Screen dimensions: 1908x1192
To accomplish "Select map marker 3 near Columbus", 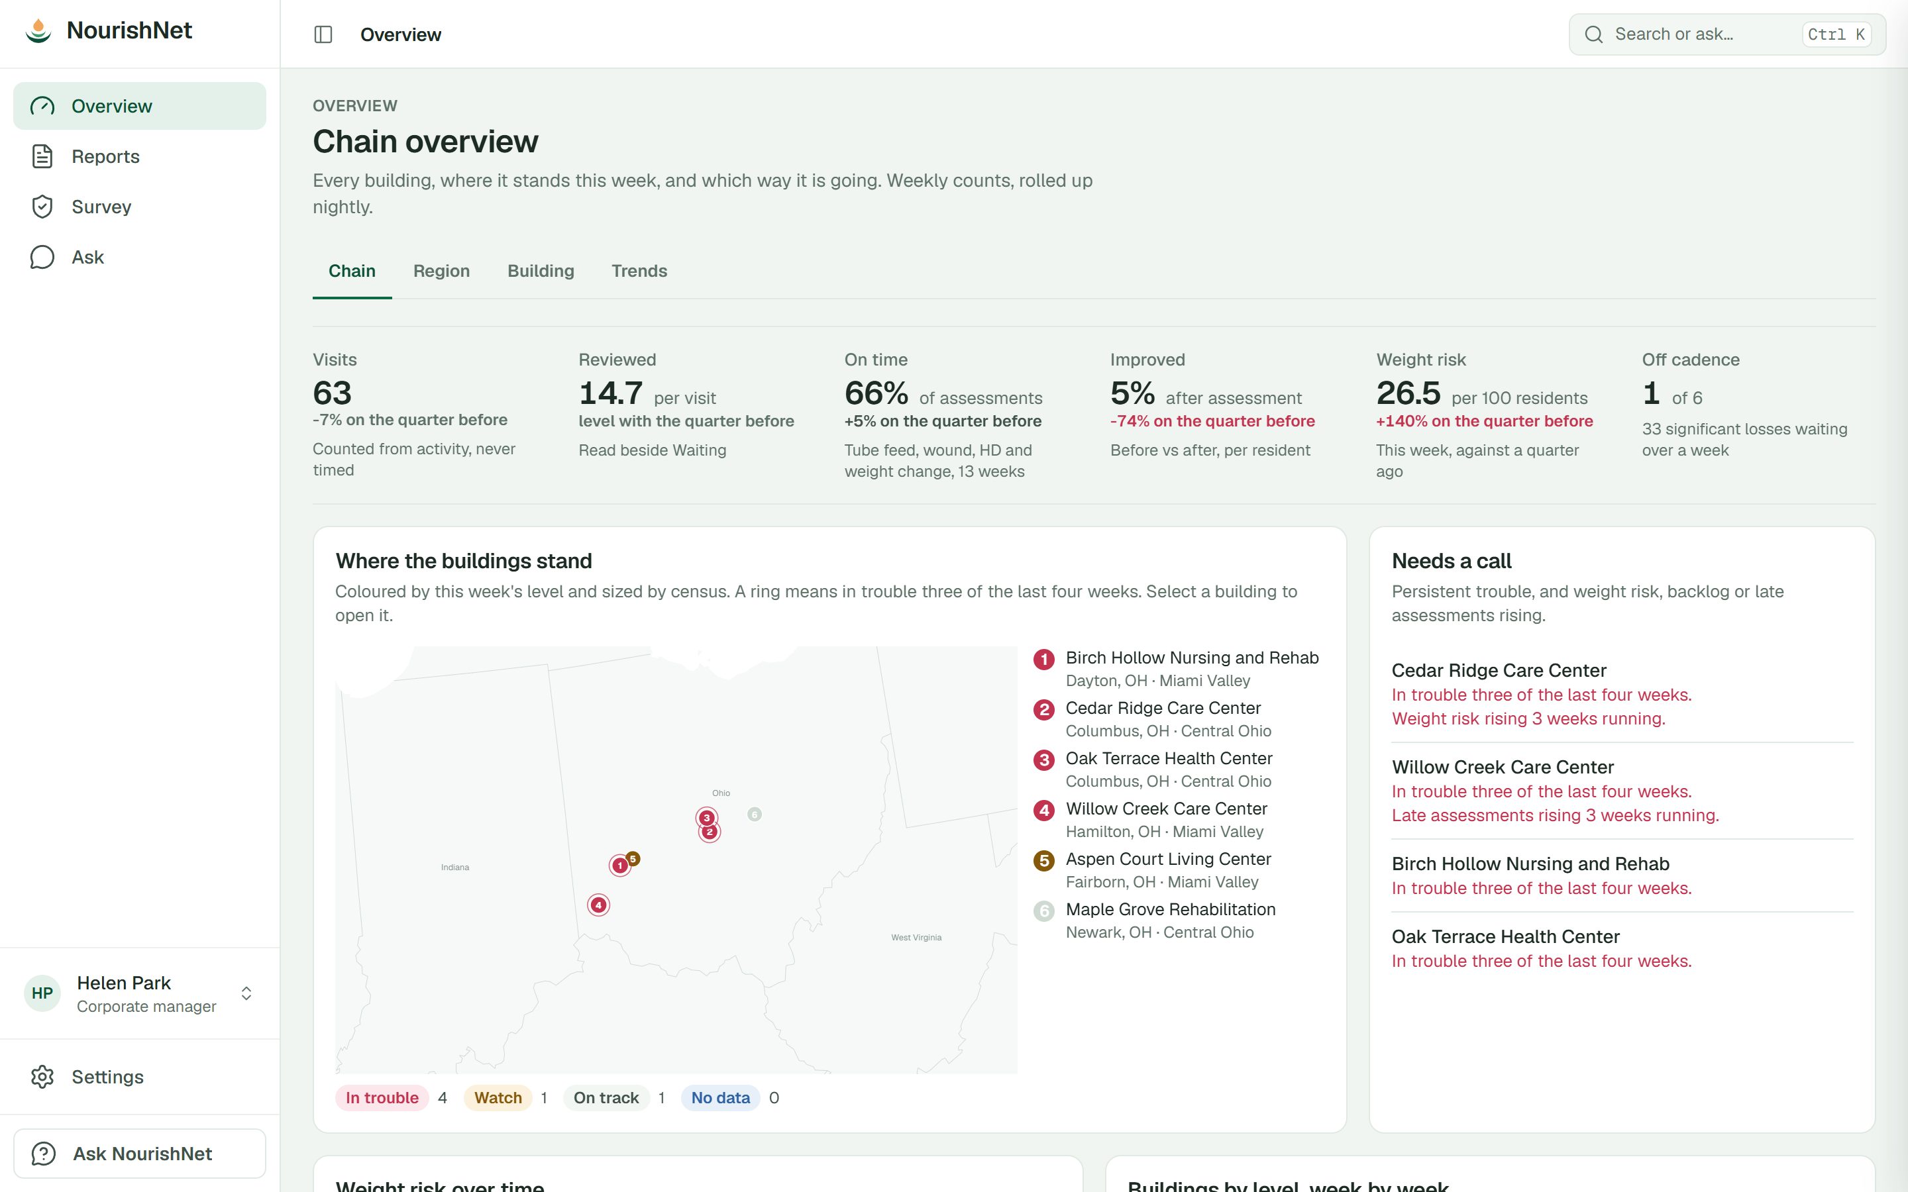I will (x=706, y=818).
